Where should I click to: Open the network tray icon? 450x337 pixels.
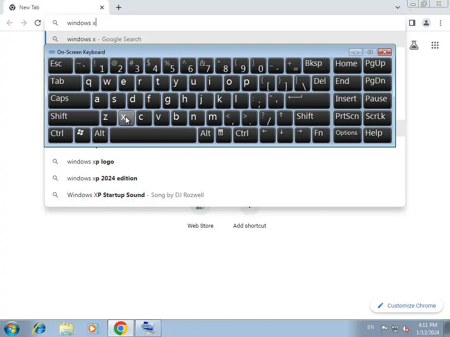395,329
